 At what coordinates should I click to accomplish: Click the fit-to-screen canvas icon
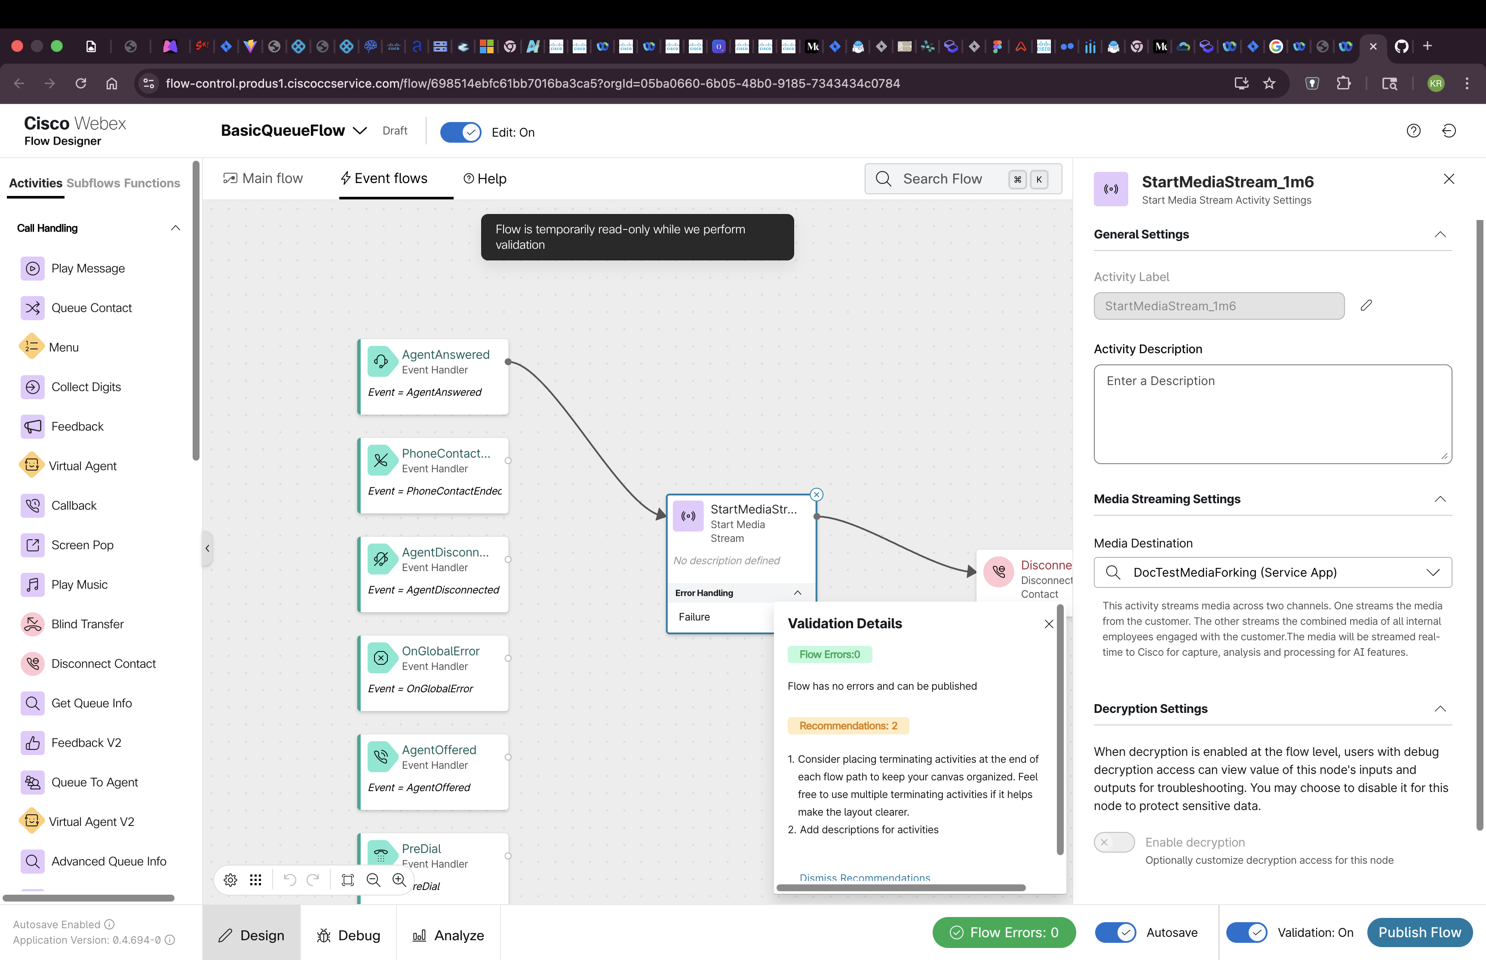coord(347,880)
